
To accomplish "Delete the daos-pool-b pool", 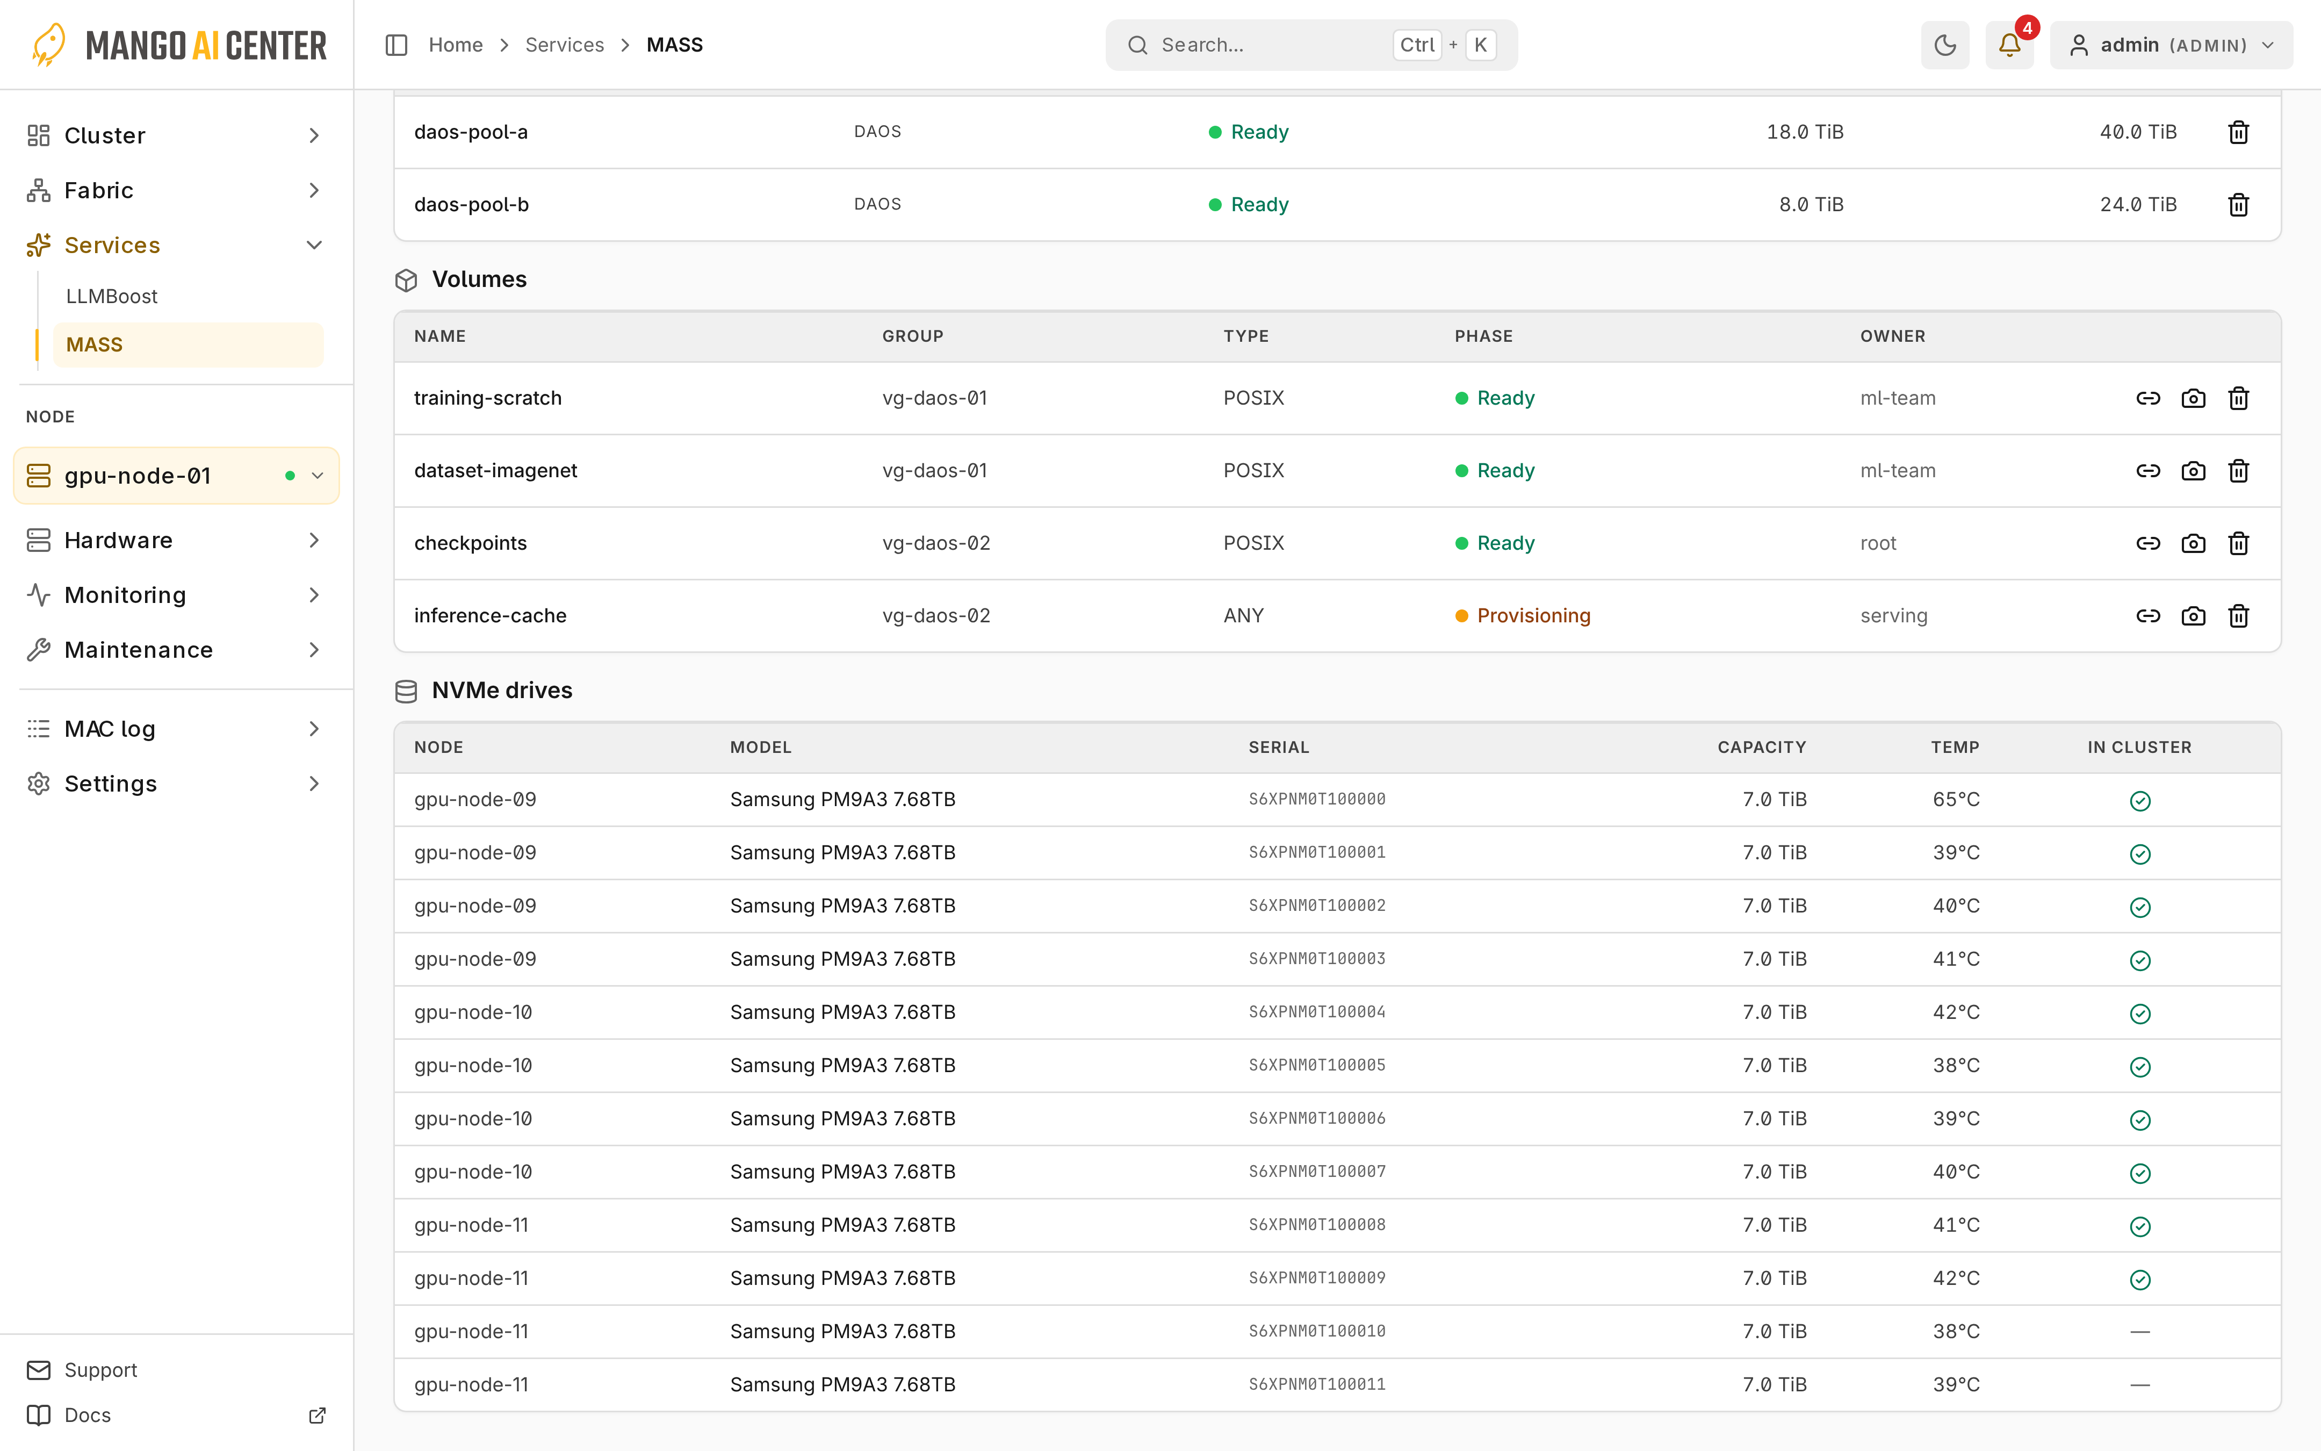I will tap(2238, 204).
